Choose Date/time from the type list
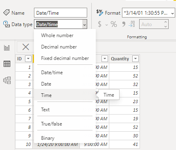This screenshot has height=150, width=176. point(65,73)
